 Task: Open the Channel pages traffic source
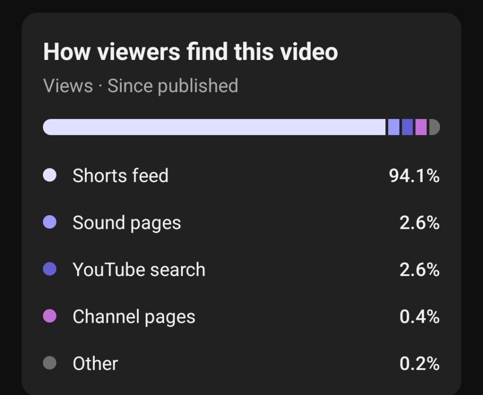(x=133, y=316)
